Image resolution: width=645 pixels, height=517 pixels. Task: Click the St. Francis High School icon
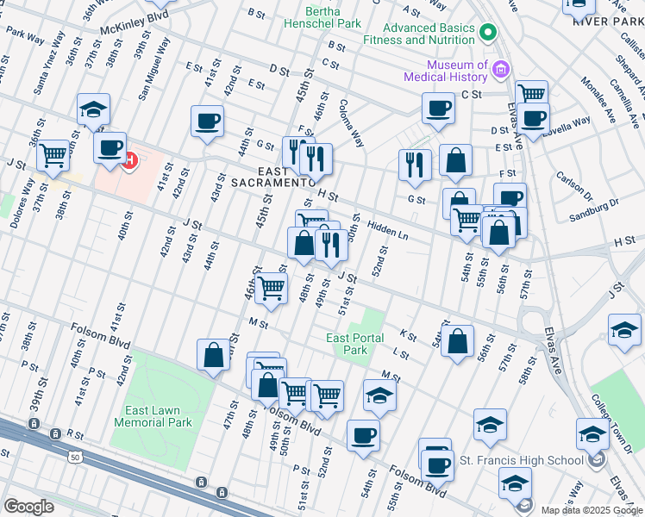coord(596,460)
